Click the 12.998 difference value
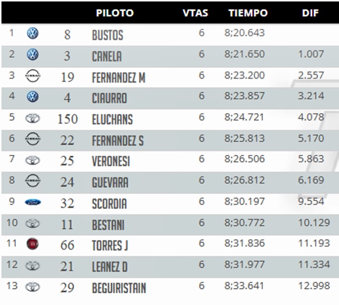 tap(314, 286)
